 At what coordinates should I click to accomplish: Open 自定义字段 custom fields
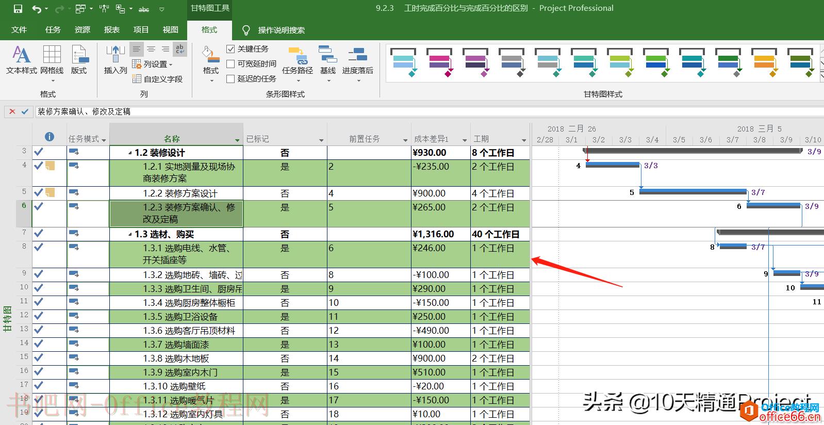(157, 79)
